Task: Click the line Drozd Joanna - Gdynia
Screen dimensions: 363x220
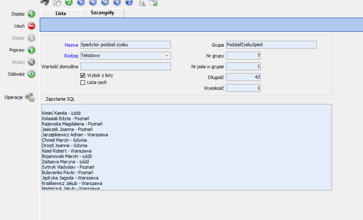Action: point(65,146)
